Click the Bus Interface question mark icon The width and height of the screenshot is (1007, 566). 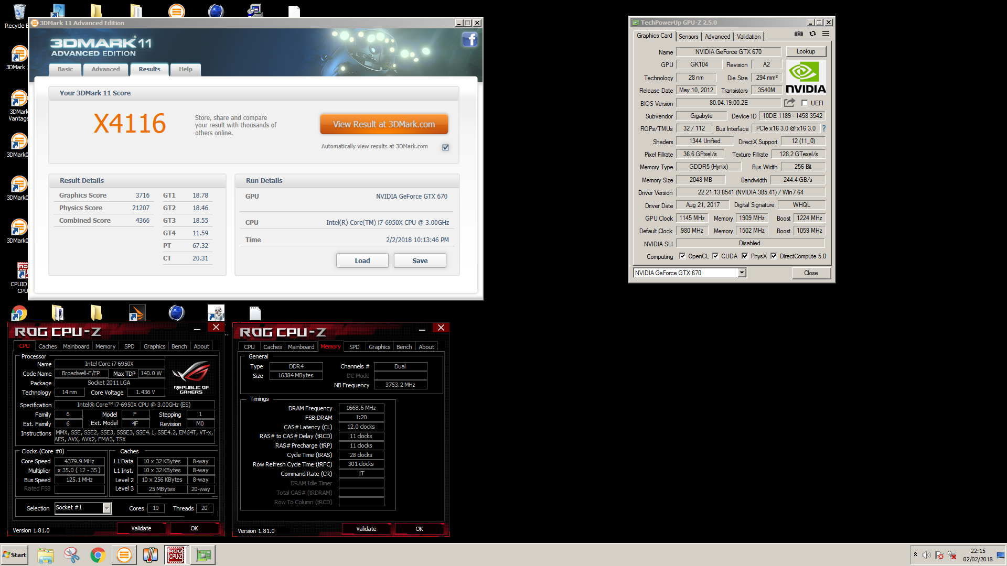[823, 128]
